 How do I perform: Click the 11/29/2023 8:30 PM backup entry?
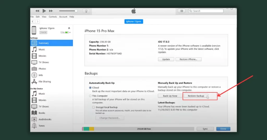pos(177,110)
